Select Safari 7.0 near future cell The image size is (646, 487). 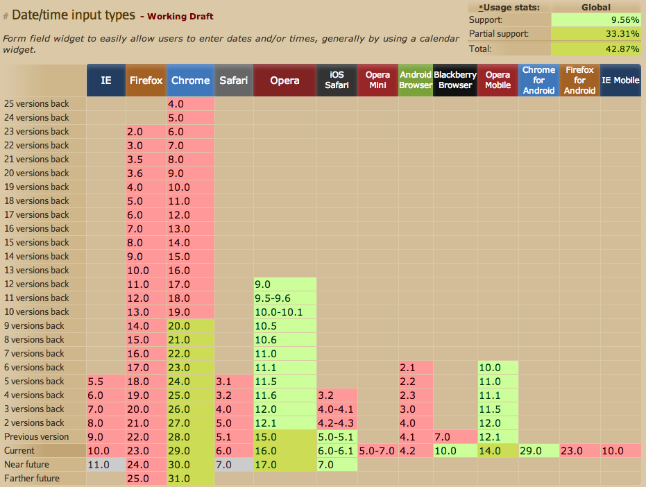point(234,465)
